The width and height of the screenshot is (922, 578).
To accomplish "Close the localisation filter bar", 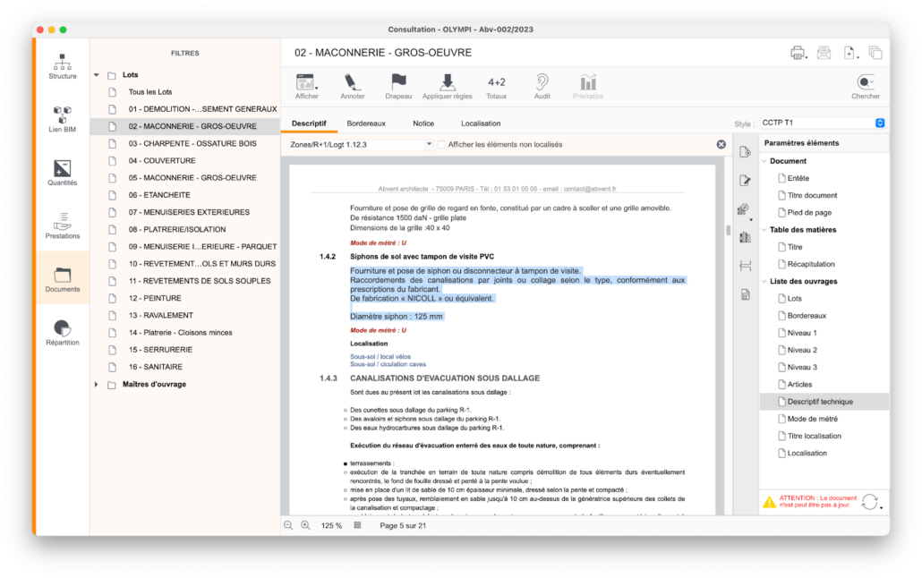I will [x=721, y=145].
